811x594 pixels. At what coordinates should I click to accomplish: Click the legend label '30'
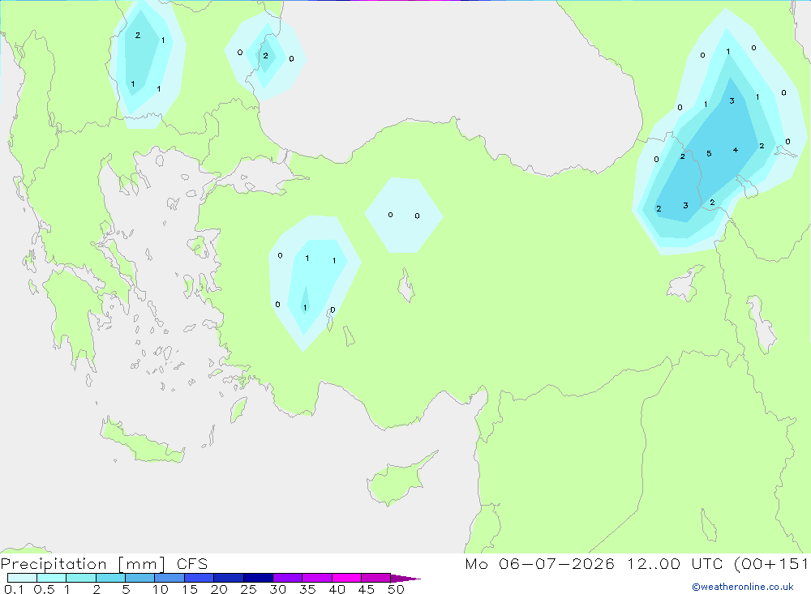(x=277, y=589)
